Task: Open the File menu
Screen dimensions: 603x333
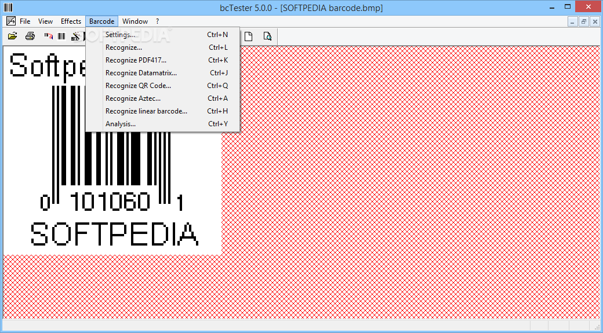Action: tap(25, 21)
